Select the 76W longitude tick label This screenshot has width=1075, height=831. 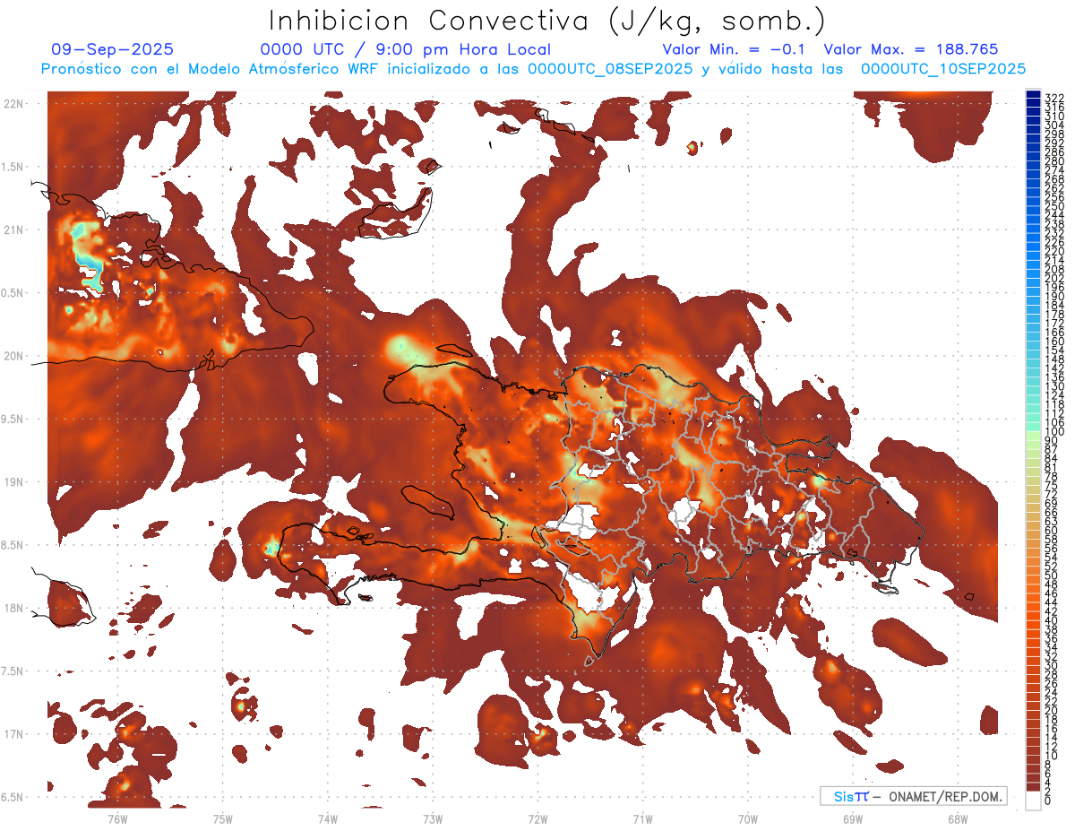click(118, 818)
